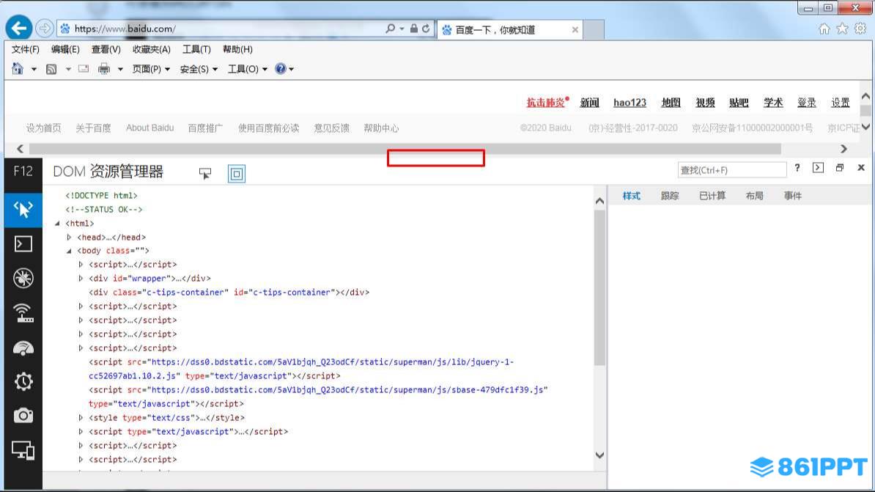The image size is (875, 492).
Task: Open the 地图 link
Action: click(x=671, y=102)
